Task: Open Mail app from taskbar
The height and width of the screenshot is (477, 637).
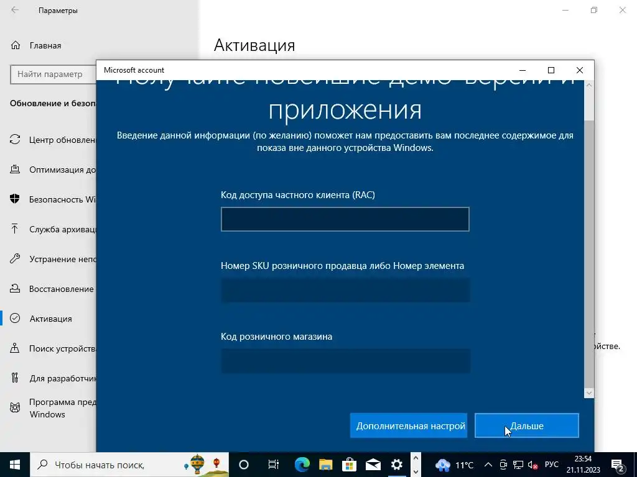Action: (x=373, y=465)
